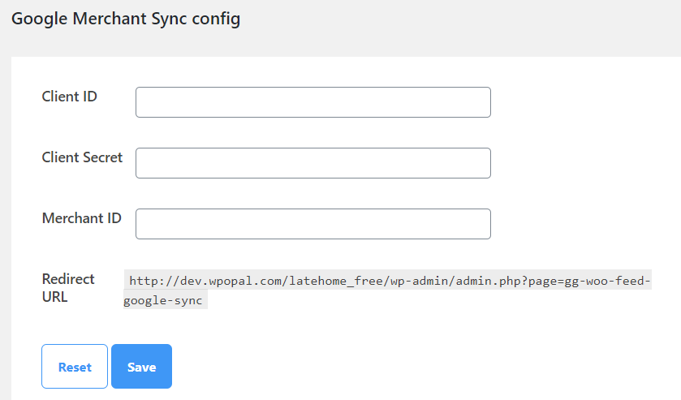Click the Reset button
This screenshot has height=400, width=681.
pyautogui.click(x=75, y=367)
